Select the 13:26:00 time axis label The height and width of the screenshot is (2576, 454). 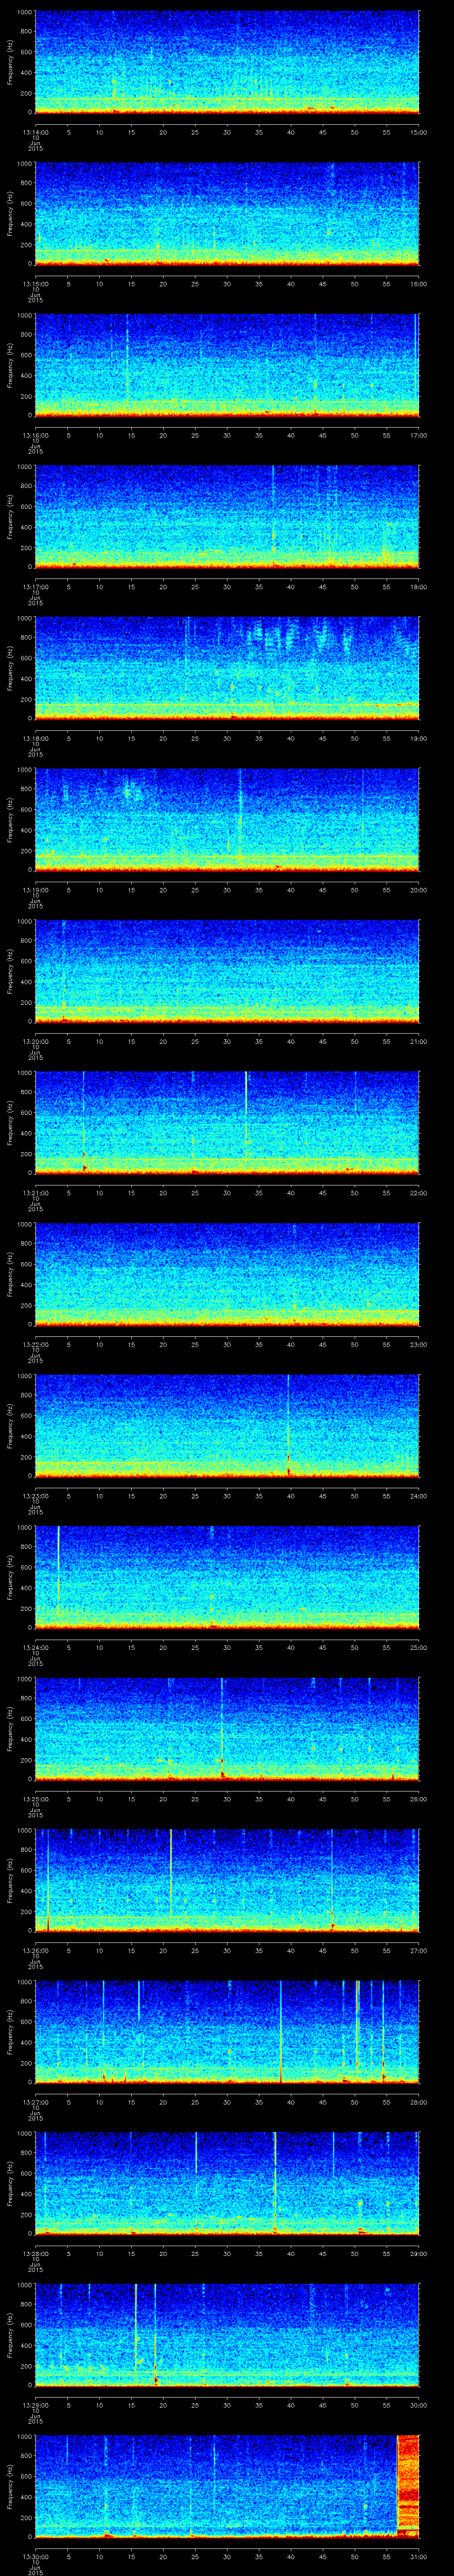[x=35, y=1950]
